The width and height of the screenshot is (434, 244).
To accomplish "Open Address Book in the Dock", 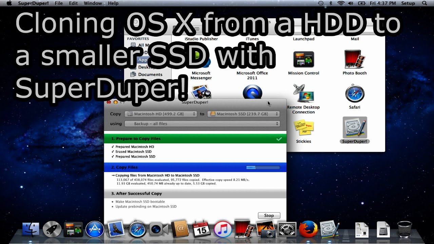I will [180, 230].
